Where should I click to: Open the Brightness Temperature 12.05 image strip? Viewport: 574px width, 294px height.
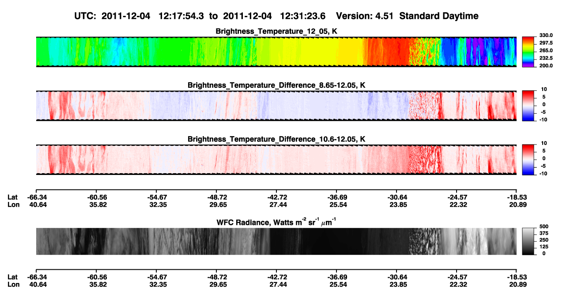pyautogui.click(x=276, y=52)
